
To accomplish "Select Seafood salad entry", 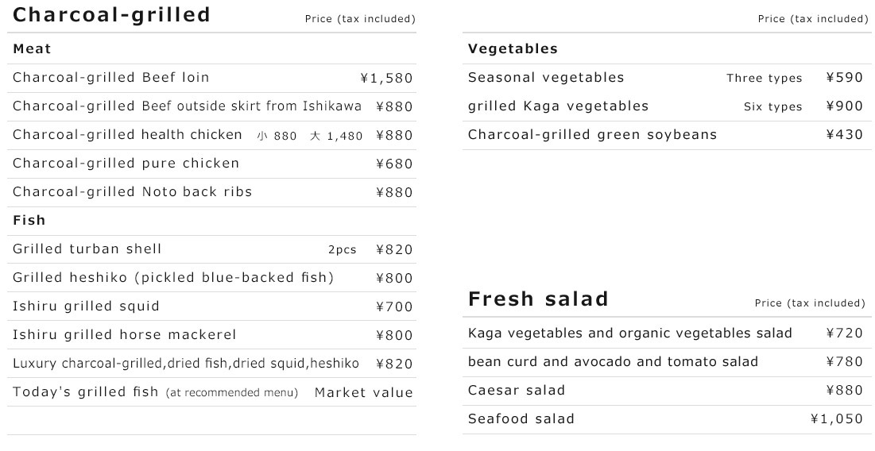I will (521, 419).
